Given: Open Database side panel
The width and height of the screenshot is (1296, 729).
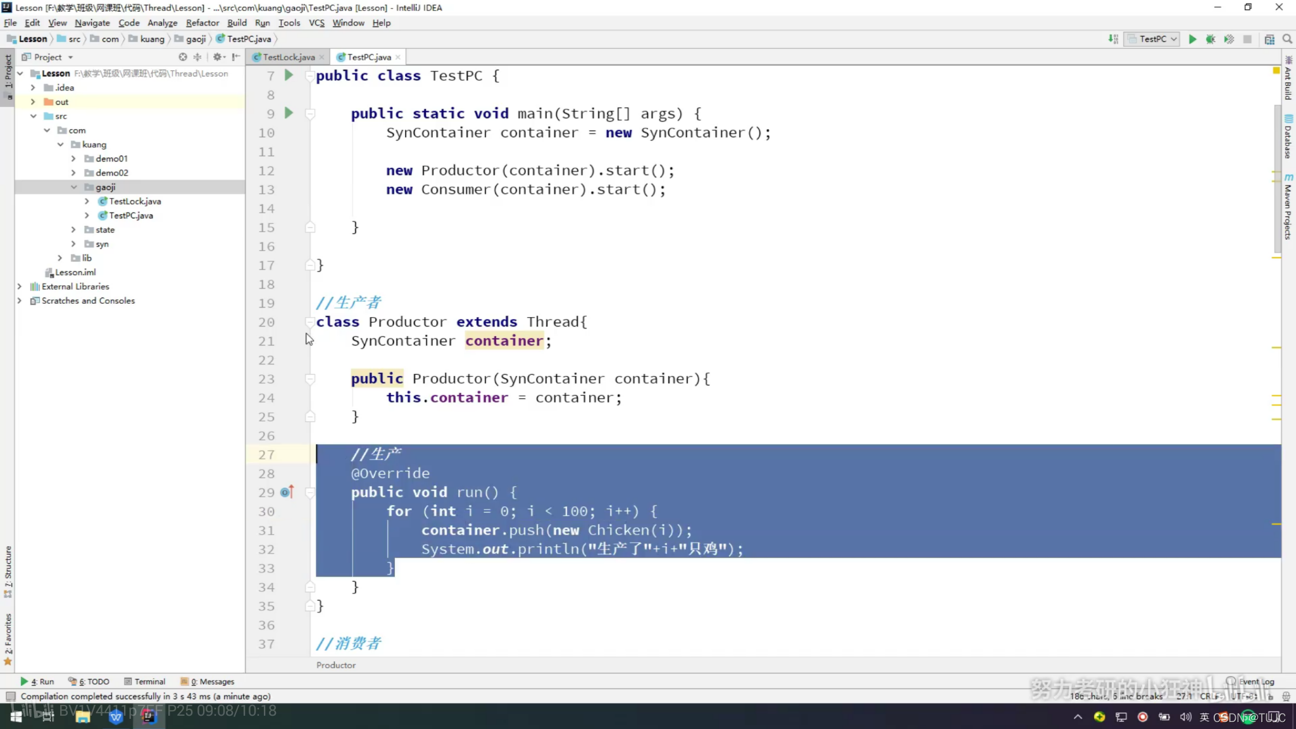Looking at the screenshot, I should click(x=1288, y=136).
